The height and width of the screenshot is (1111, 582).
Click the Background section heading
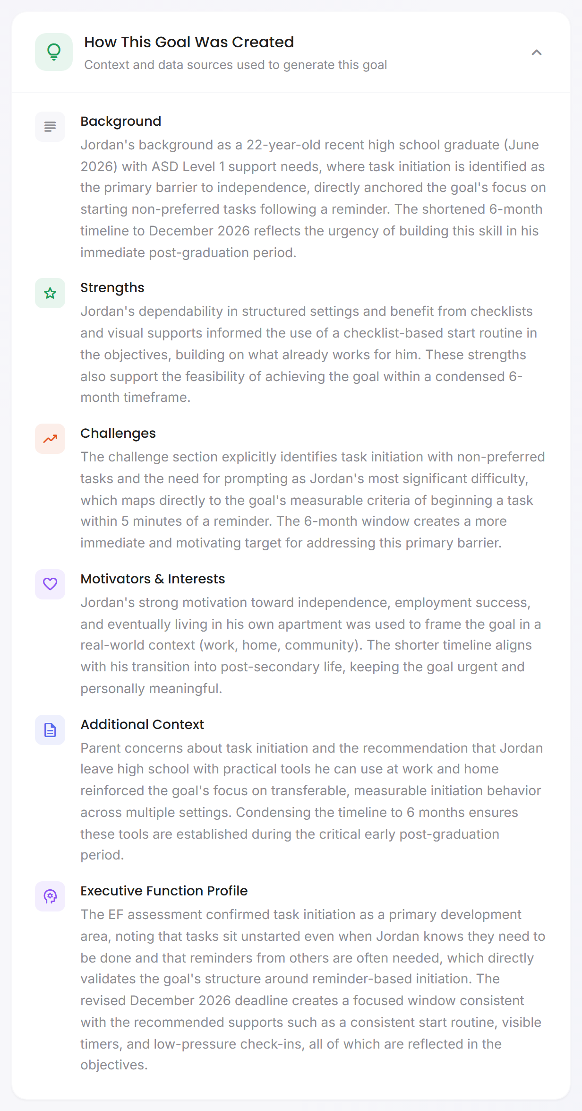[x=121, y=122]
